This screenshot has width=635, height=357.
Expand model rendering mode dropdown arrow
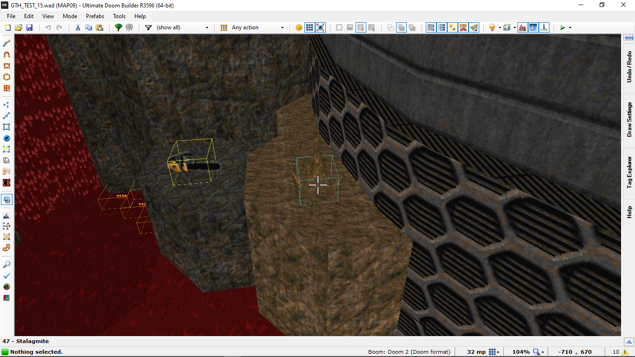(515, 27)
